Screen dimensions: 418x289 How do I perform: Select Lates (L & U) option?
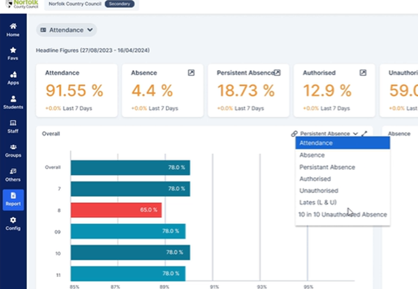click(318, 202)
